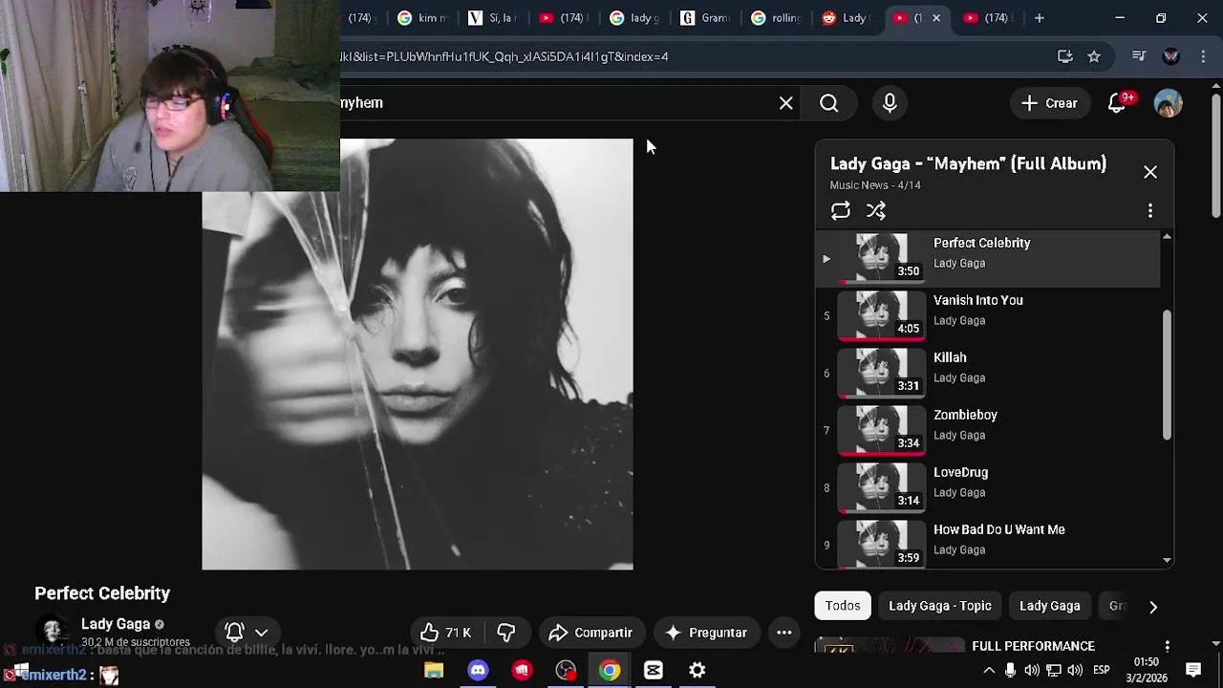Open options for FULL PERFORMANCE recommendation
This screenshot has width=1223, height=688.
click(1167, 647)
